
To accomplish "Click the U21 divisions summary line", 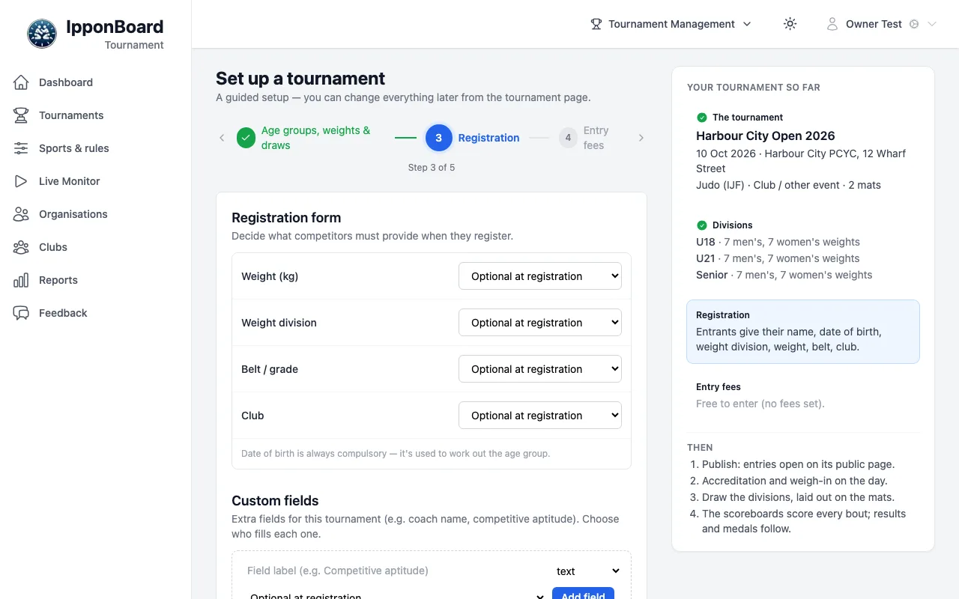I will click(x=778, y=258).
